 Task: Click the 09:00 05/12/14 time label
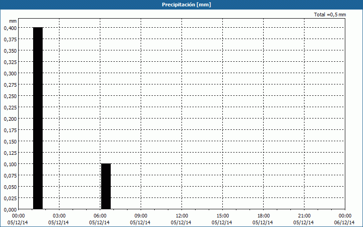[140, 219]
